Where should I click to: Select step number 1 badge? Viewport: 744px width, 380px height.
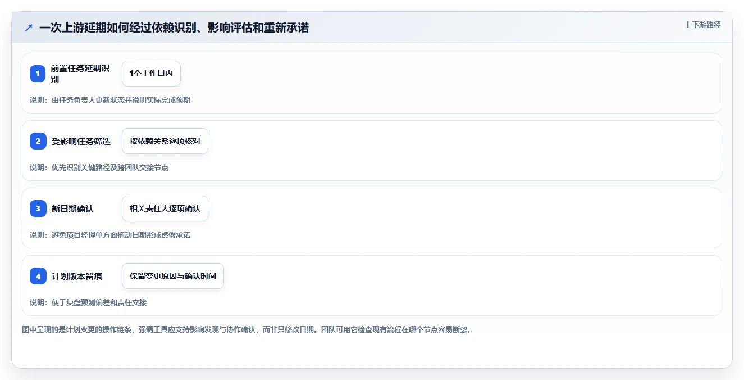click(38, 74)
